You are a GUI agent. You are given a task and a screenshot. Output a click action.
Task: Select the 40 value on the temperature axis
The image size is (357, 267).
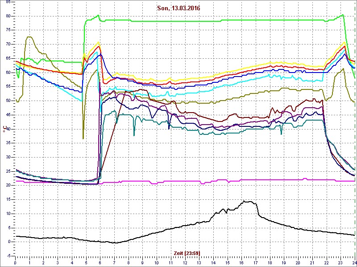click(x=8, y=129)
